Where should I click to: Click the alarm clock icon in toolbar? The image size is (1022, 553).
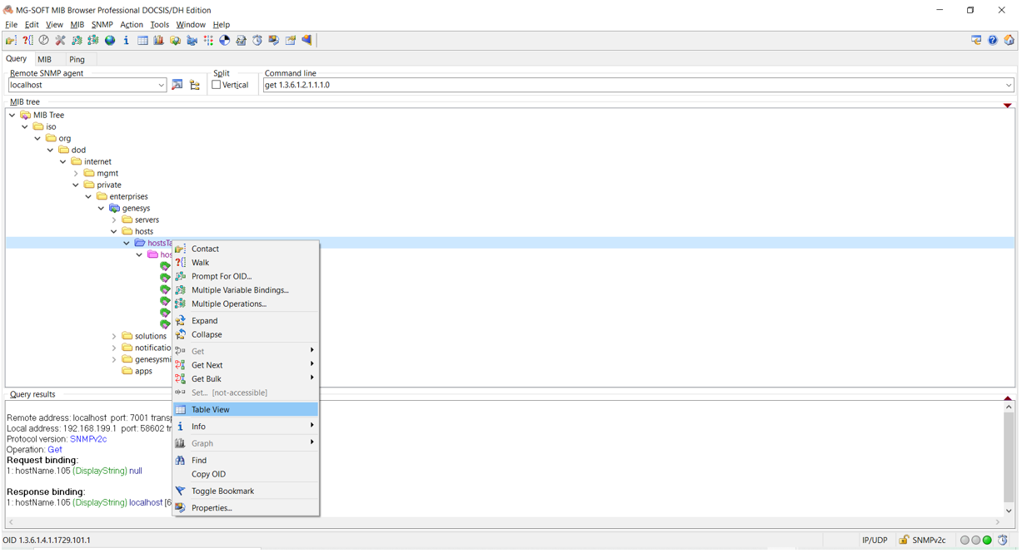pyautogui.click(x=257, y=41)
